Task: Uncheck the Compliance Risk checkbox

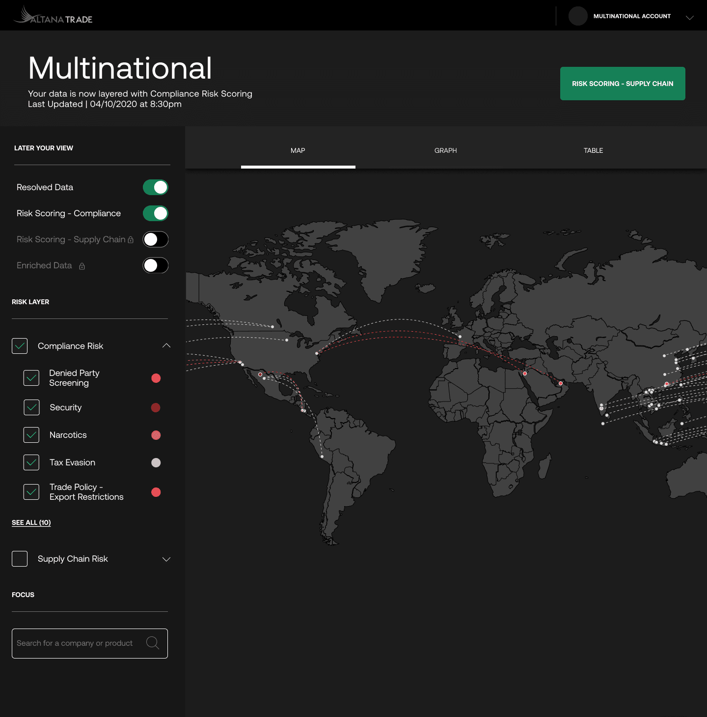Action: click(20, 346)
